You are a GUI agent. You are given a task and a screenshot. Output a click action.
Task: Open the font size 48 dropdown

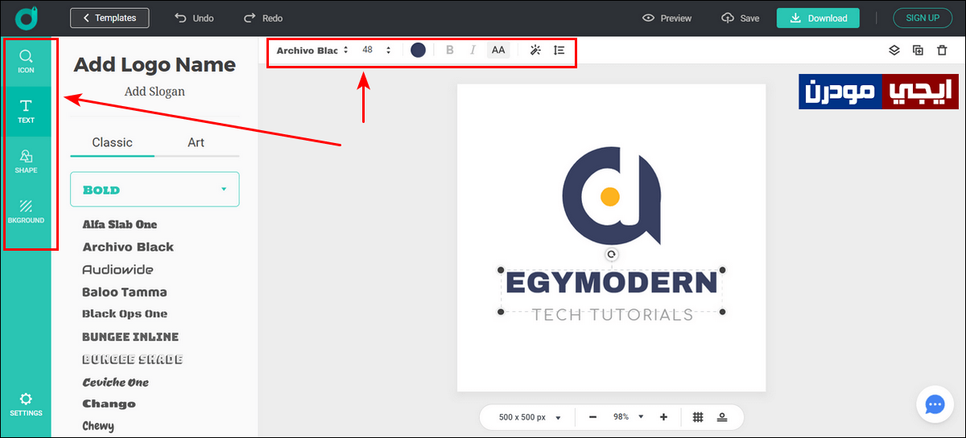point(376,50)
